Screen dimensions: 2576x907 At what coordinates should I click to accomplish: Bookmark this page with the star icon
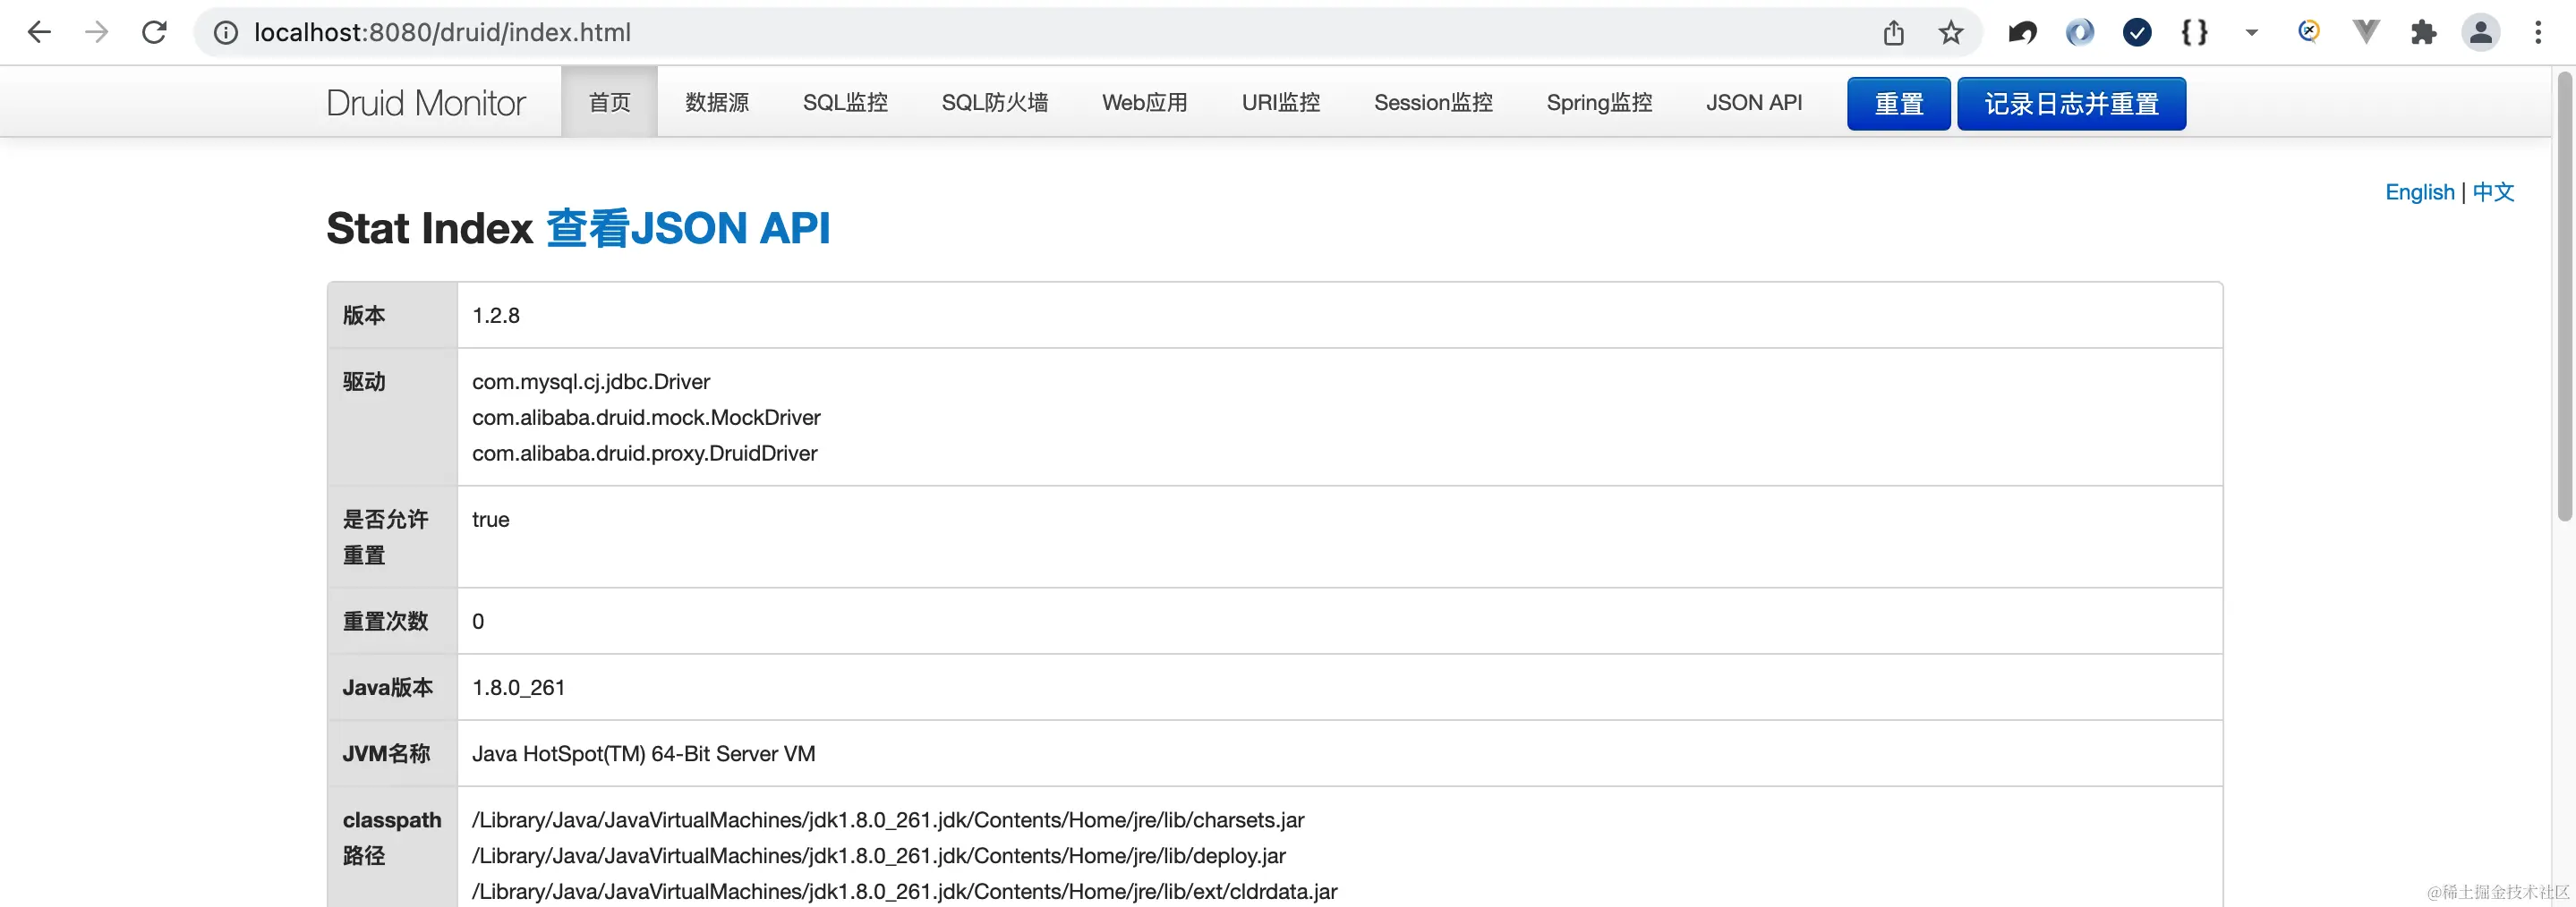coord(1950,33)
